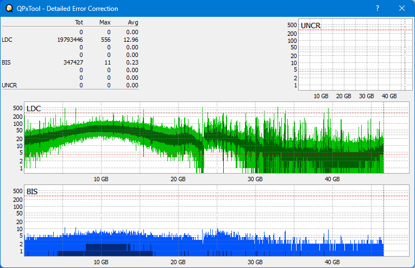Click the LDC total value 19793446
This screenshot has width=415, height=268.
click(70, 40)
